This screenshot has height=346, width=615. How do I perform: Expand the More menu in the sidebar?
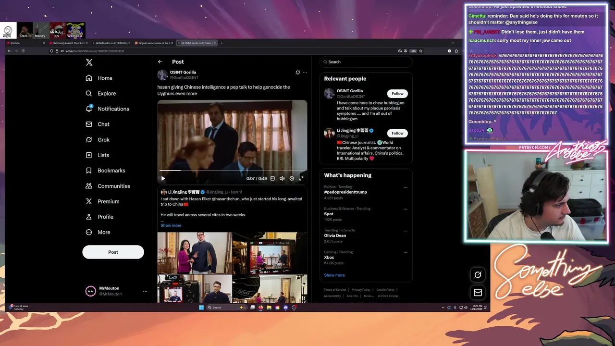tap(98, 232)
